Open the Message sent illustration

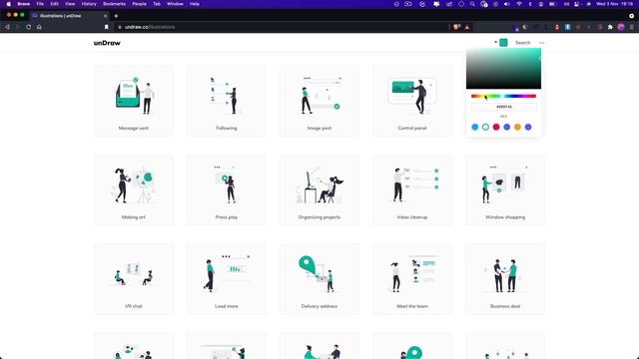point(133,101)
